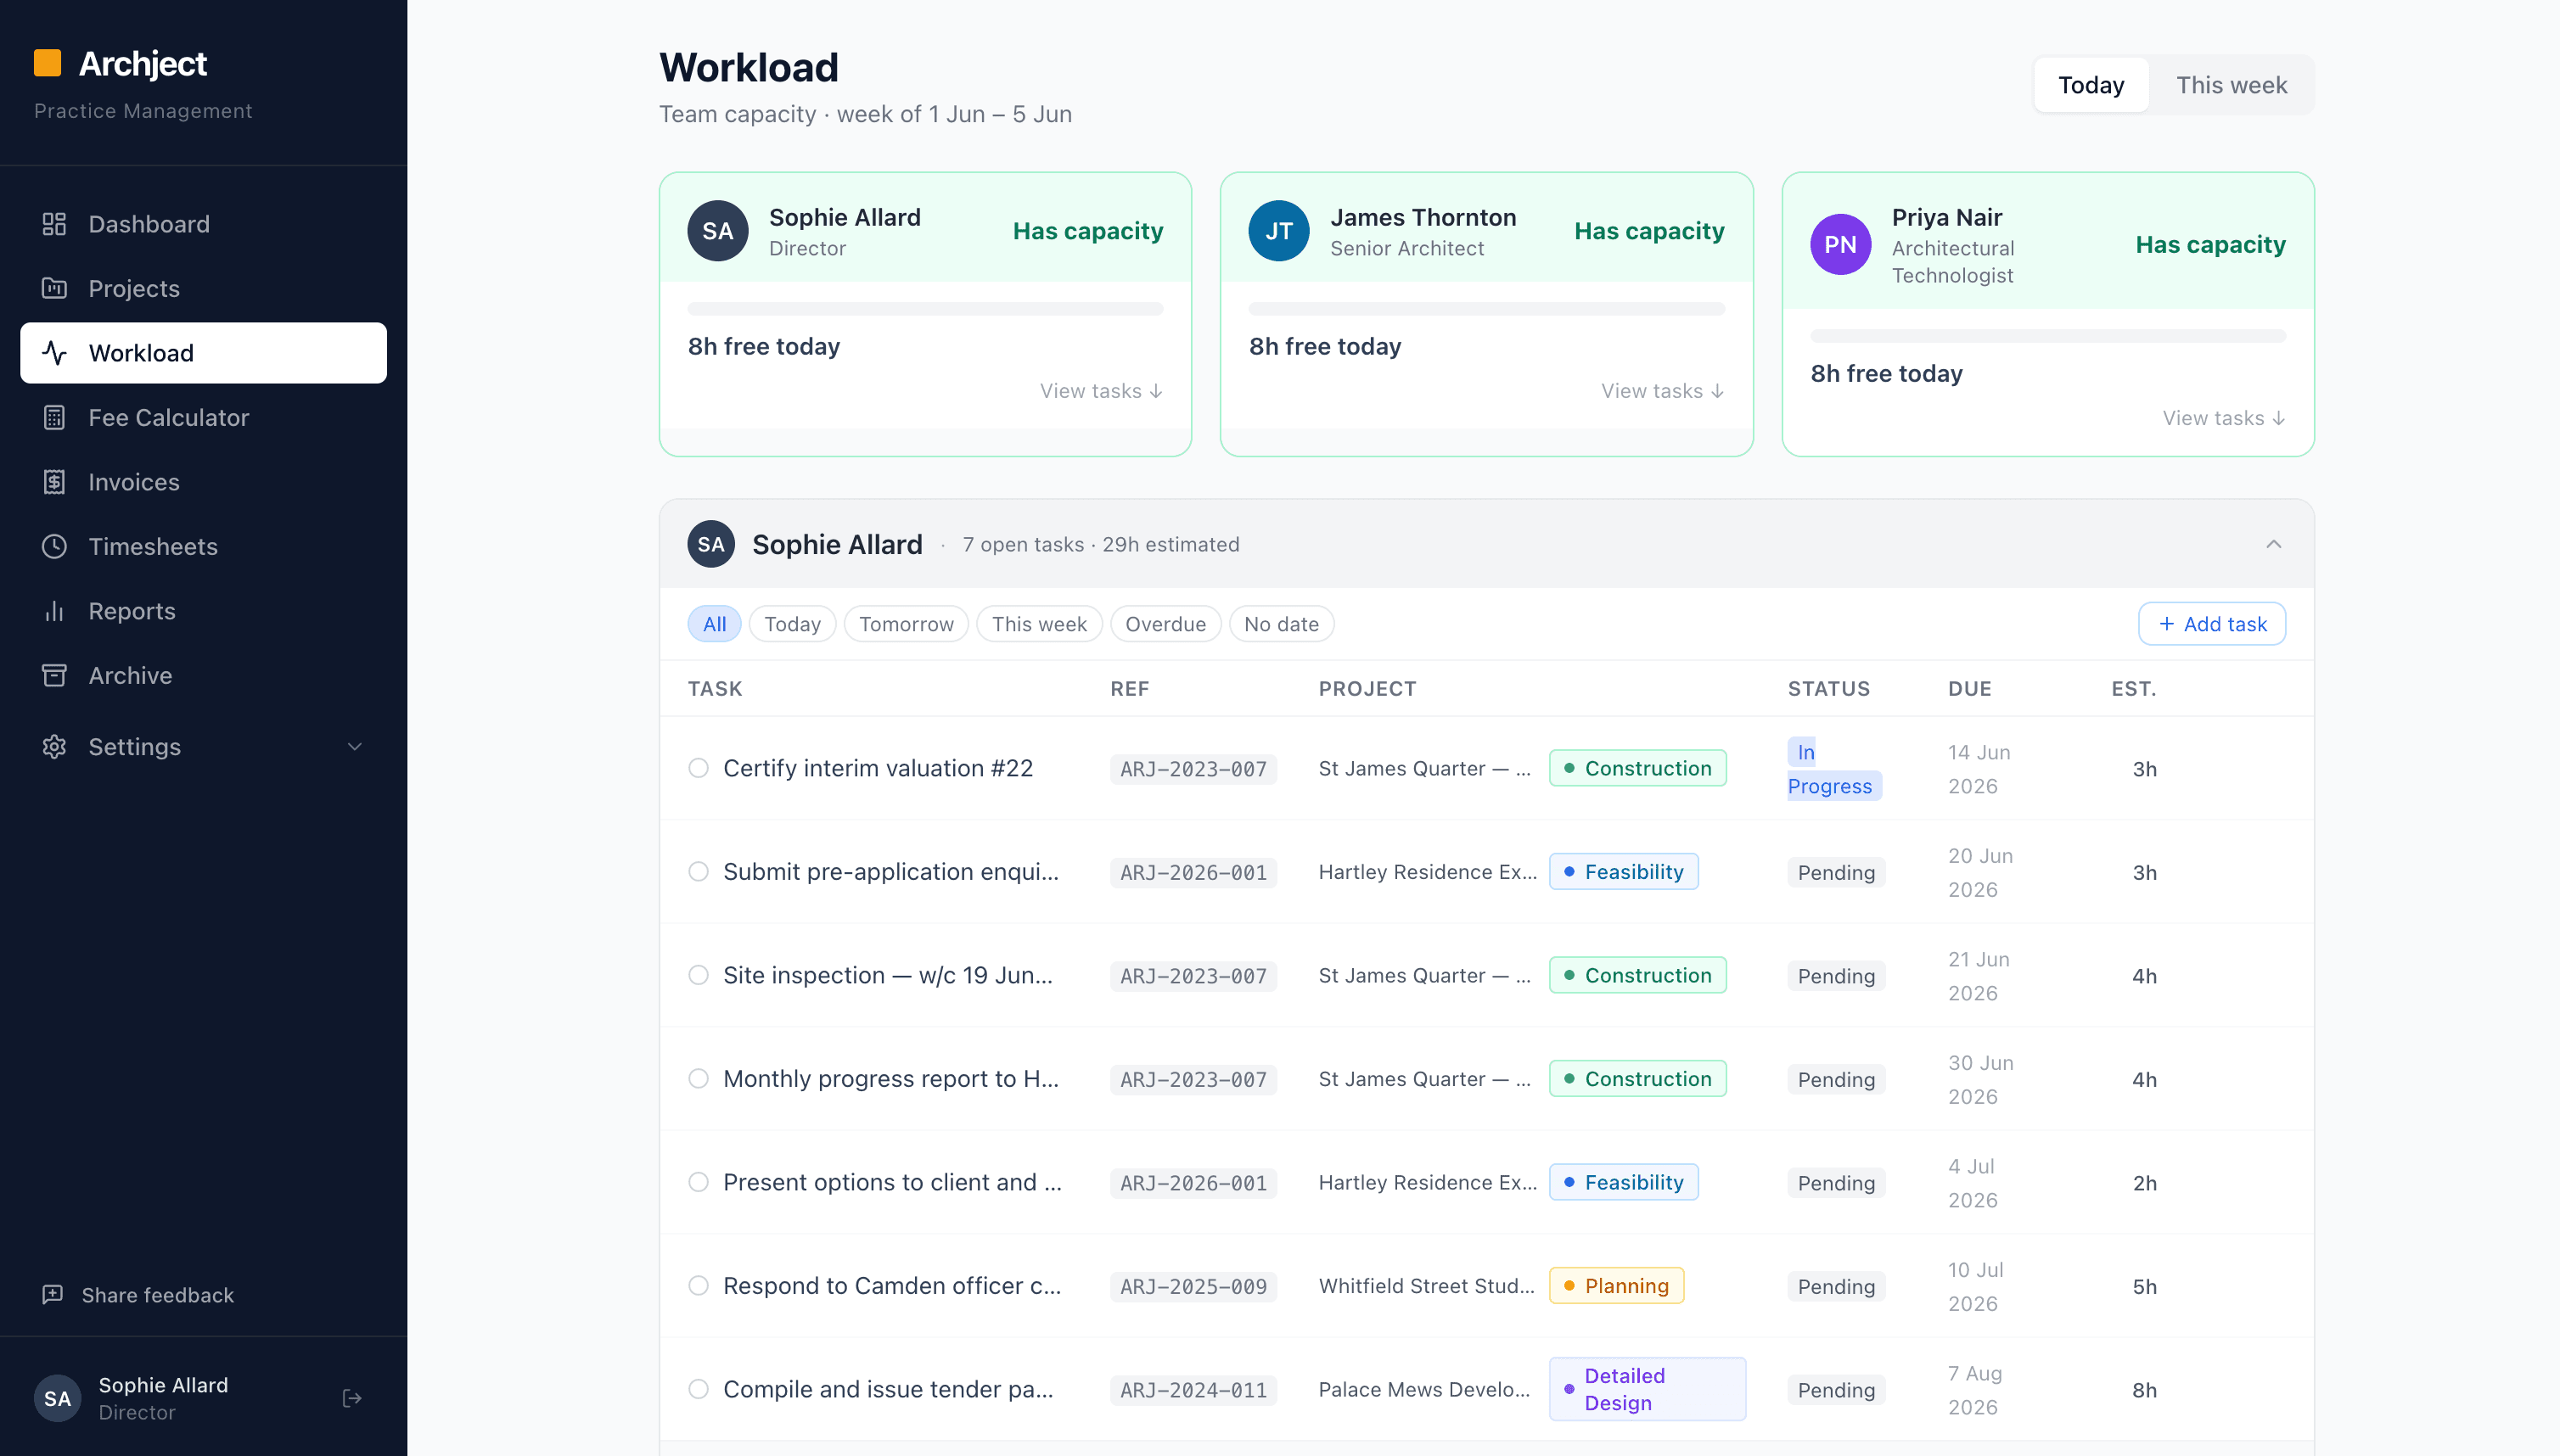Collapse Sophie Allard's task section chevron

coord(2273,544)
